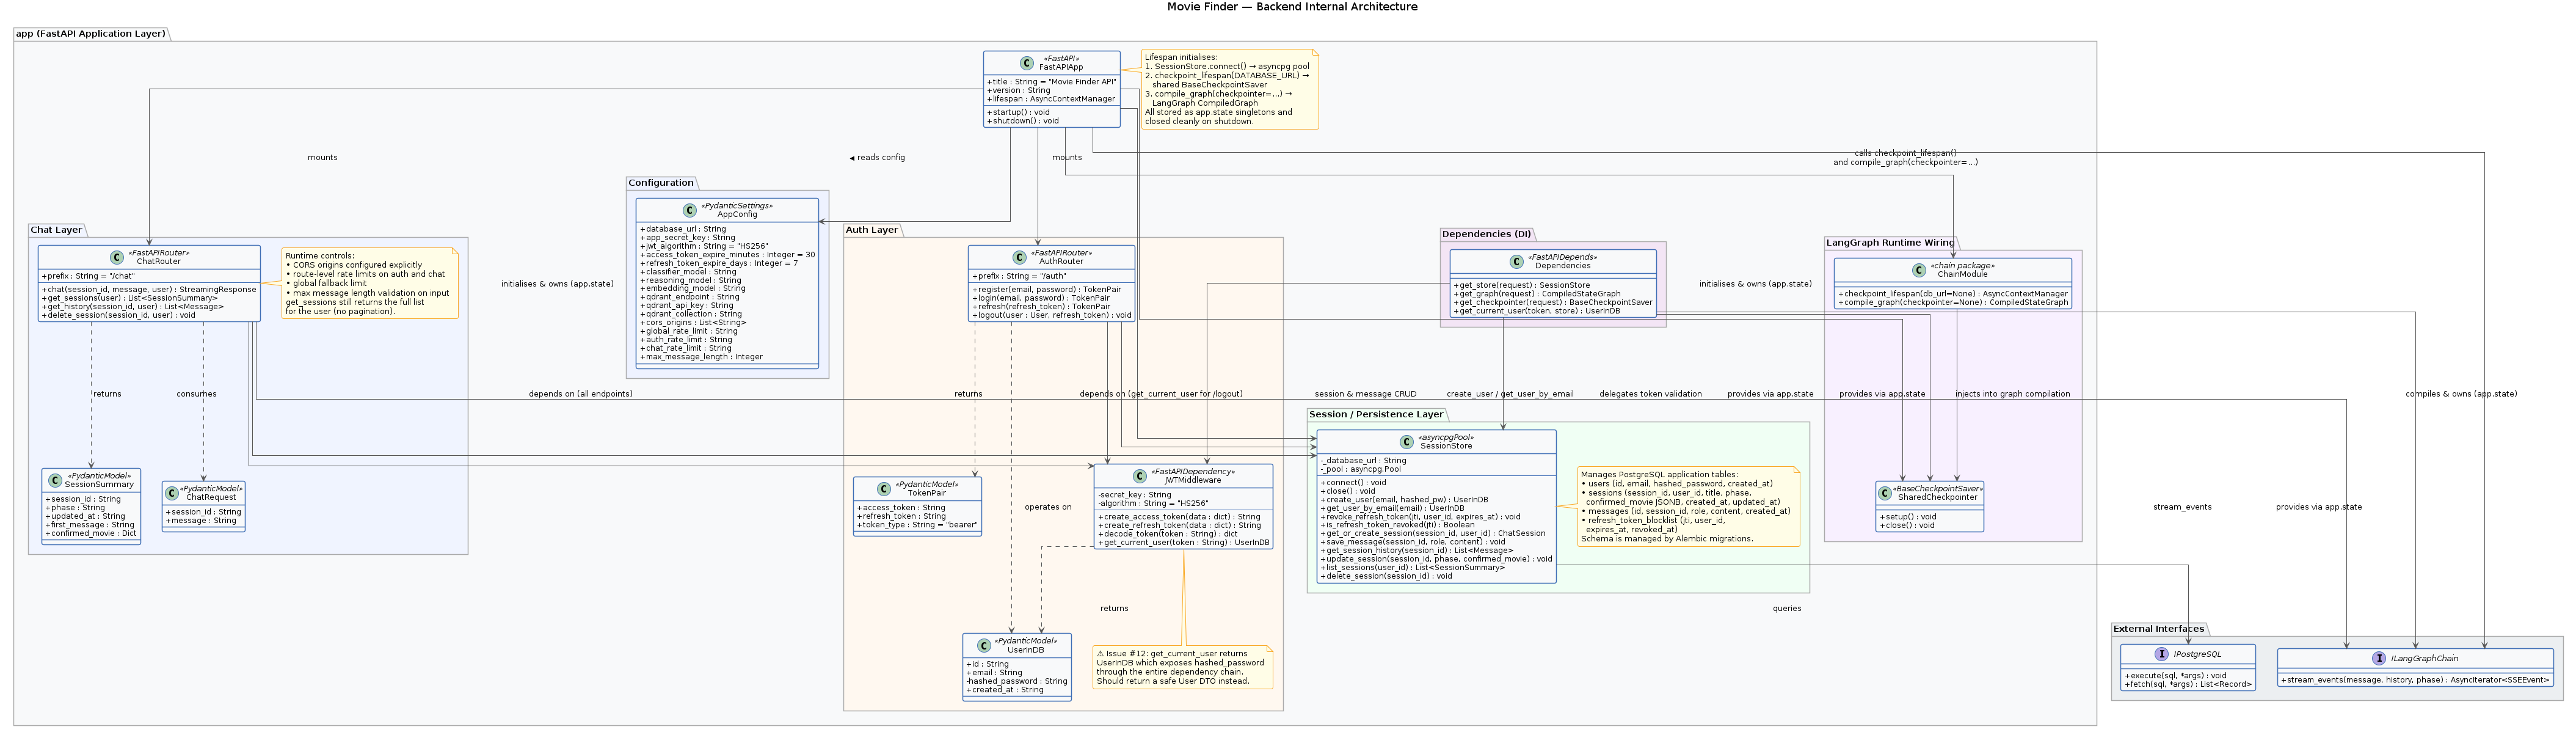The height and width of the screenshot is (732, 2576).
Task: Select the depends on (all endpoints) label
Action: point(580,394)
